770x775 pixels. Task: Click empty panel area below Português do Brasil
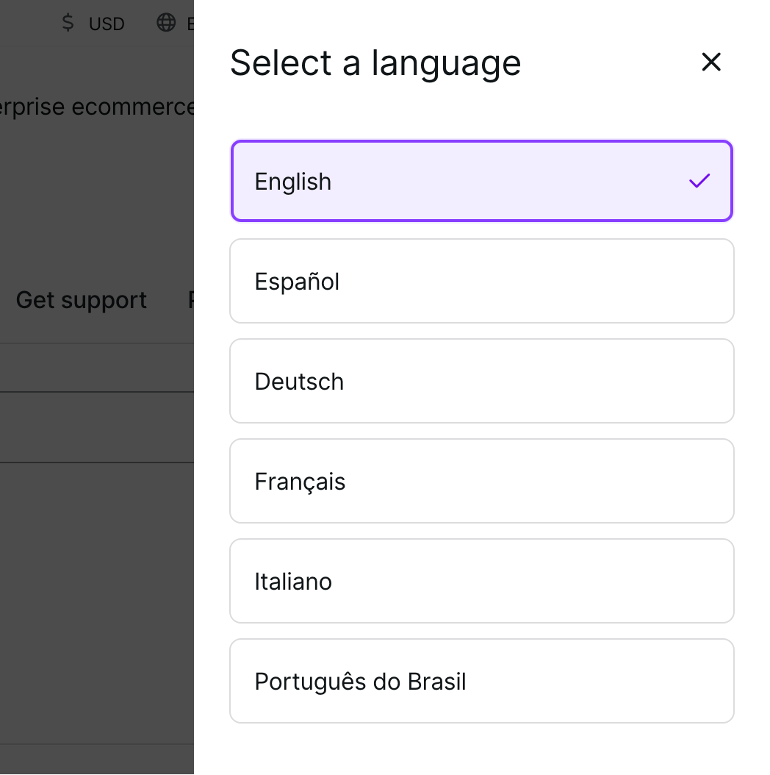[481, 749]
